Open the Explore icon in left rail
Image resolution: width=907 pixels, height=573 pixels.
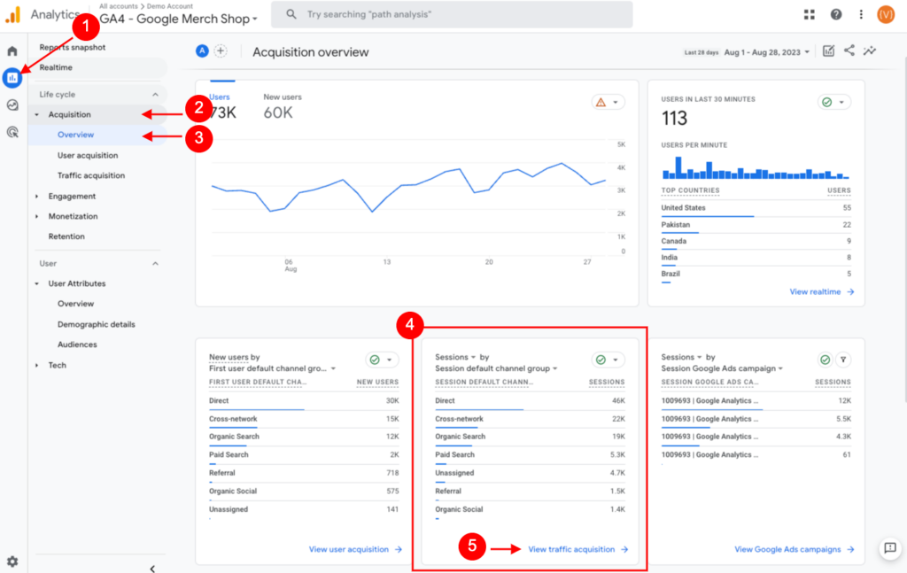click(12, 105)
